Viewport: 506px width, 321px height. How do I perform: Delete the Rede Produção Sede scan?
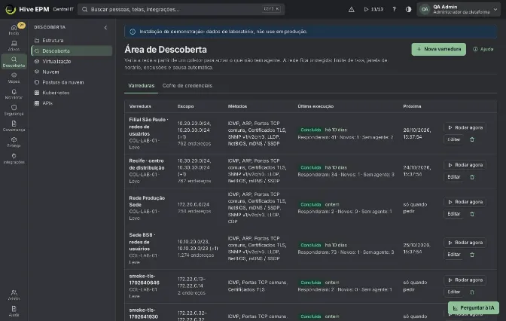[472, 214]
